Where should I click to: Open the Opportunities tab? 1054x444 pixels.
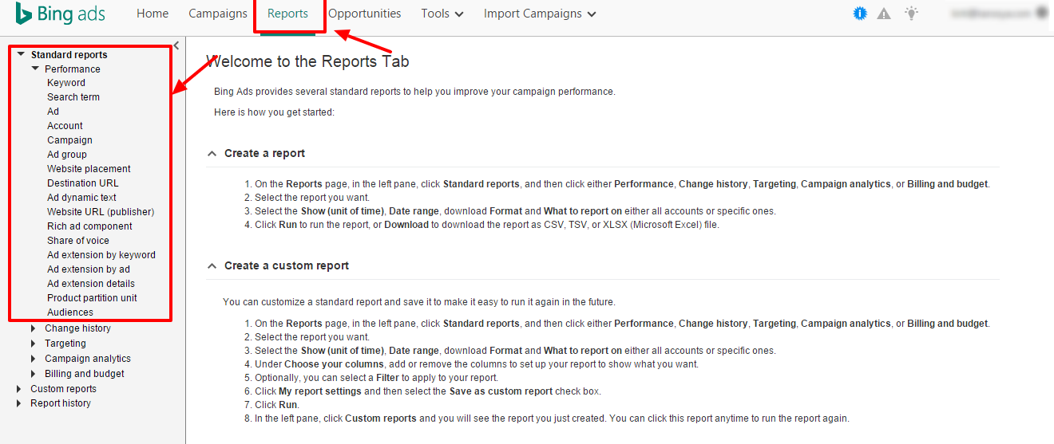click(365, 14)
